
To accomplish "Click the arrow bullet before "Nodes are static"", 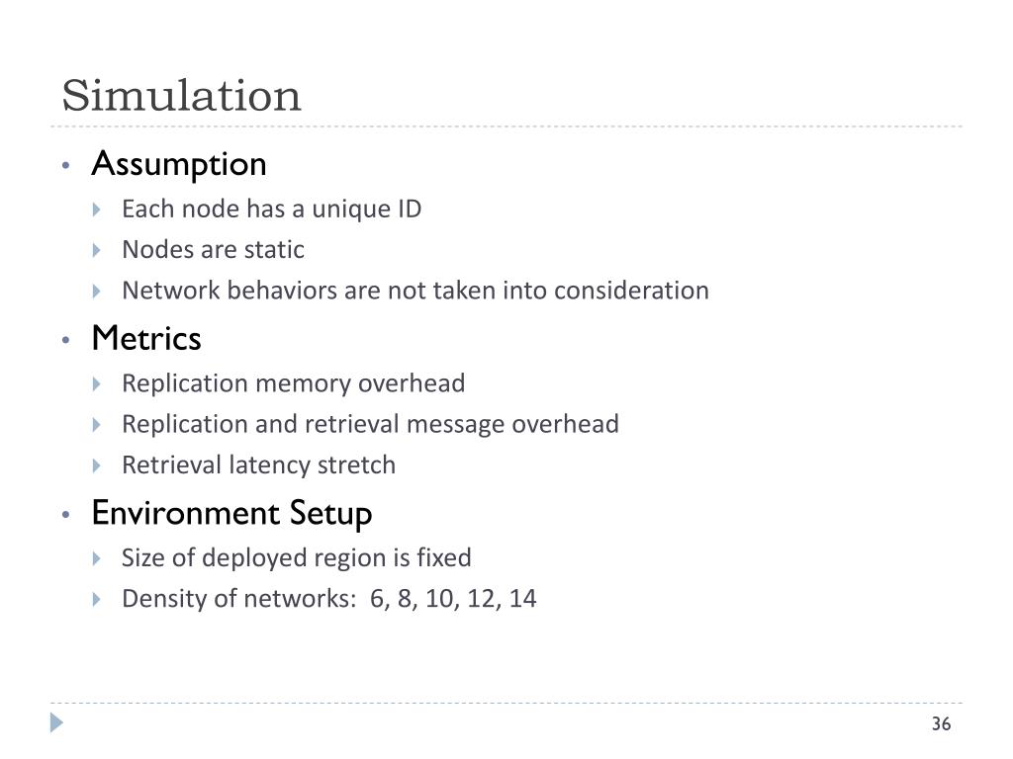I will pos(97,250).
